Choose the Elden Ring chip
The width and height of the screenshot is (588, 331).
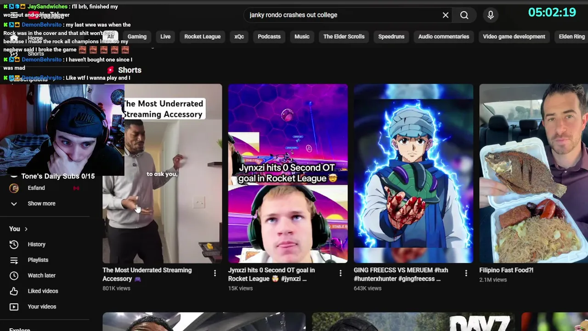pos(572,37)
